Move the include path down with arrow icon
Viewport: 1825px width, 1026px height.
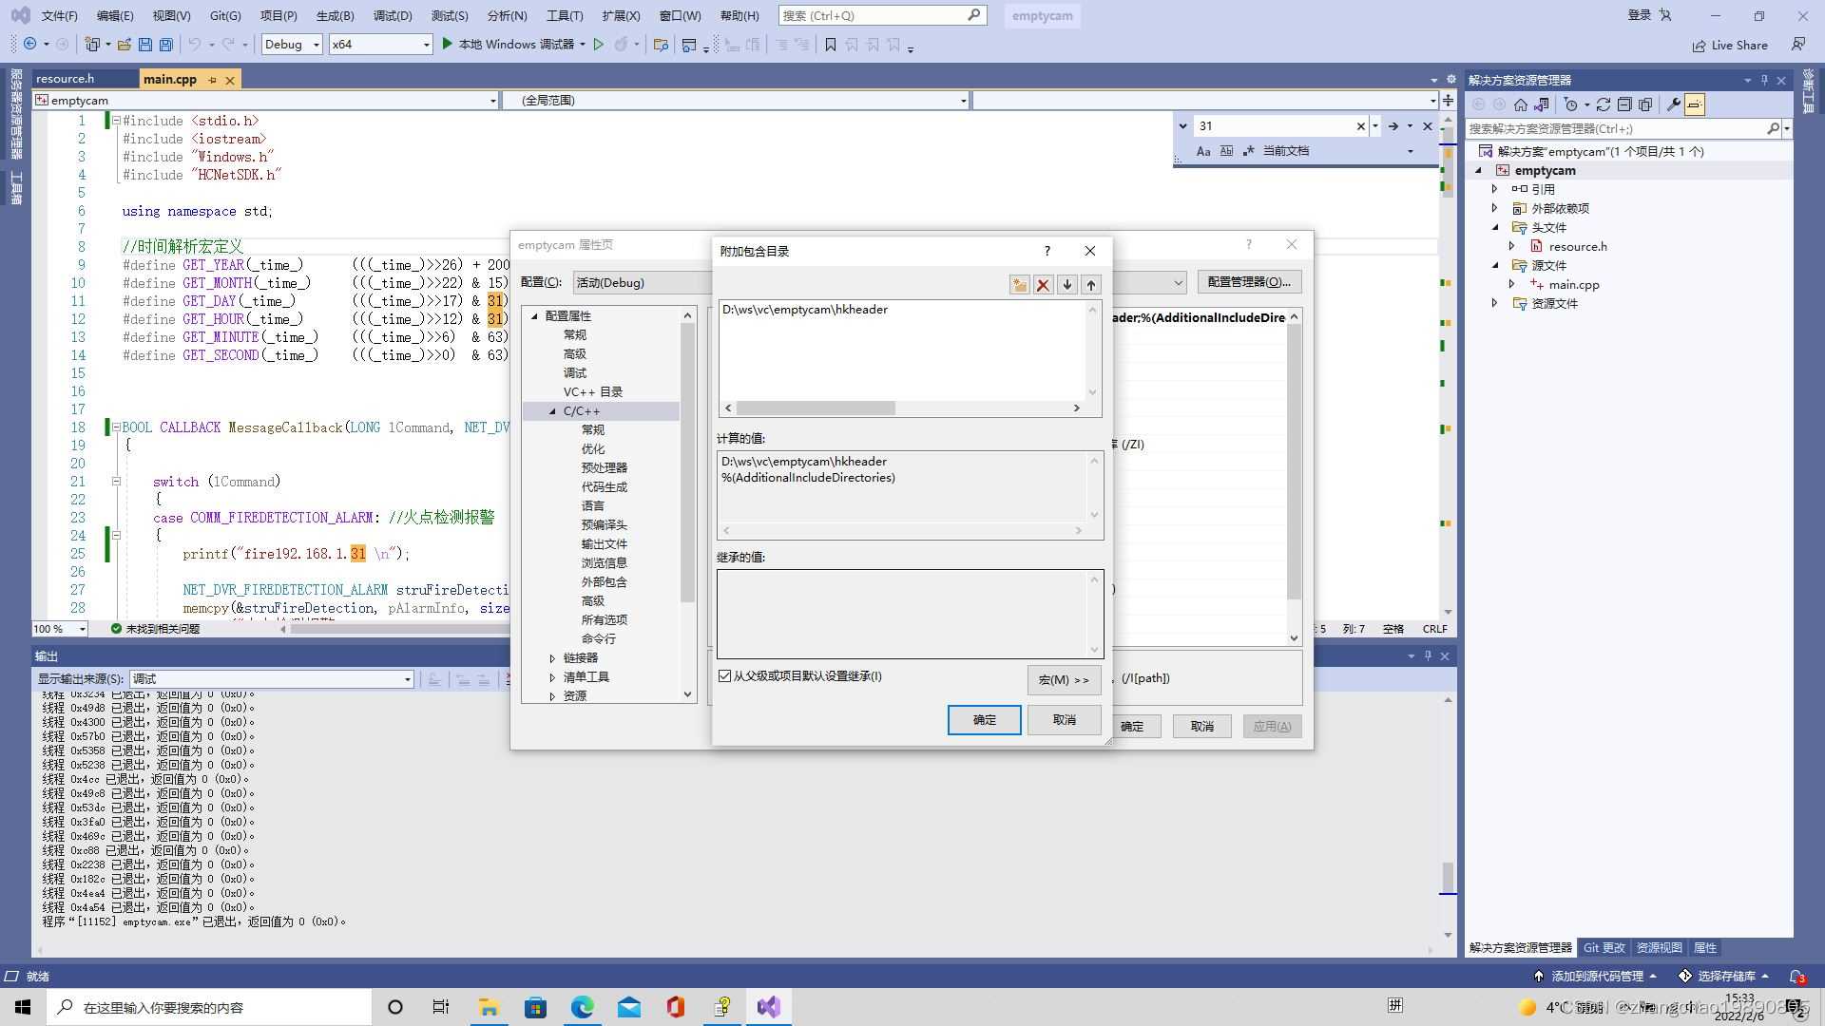pyautogui.click(x=1067, y=284)
